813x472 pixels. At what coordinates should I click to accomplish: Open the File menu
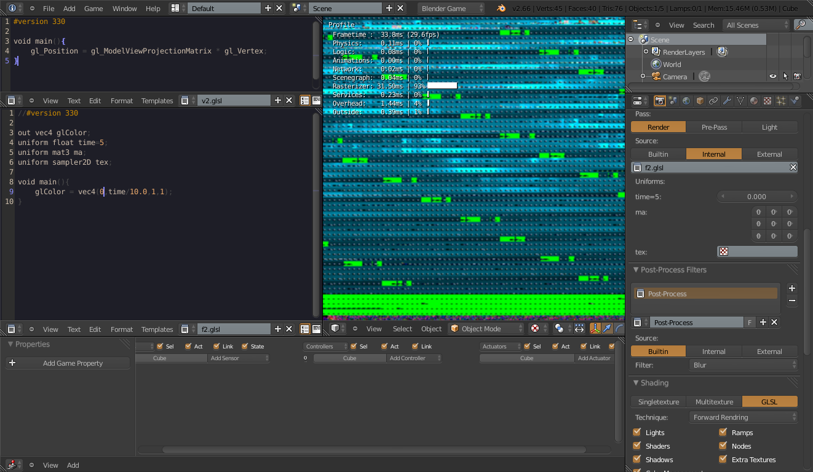coord(49,9)
